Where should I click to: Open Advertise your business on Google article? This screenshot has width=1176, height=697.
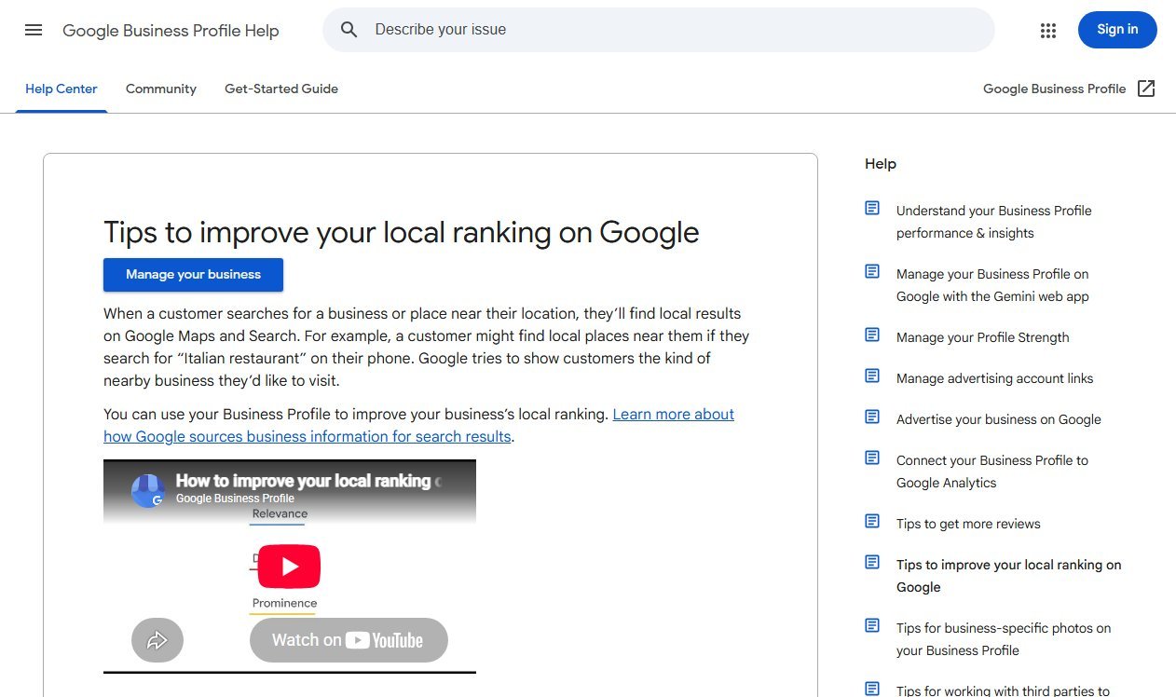[999, 419]
